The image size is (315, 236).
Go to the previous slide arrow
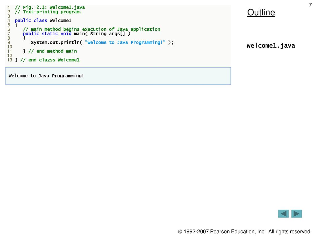pos(283,214)
